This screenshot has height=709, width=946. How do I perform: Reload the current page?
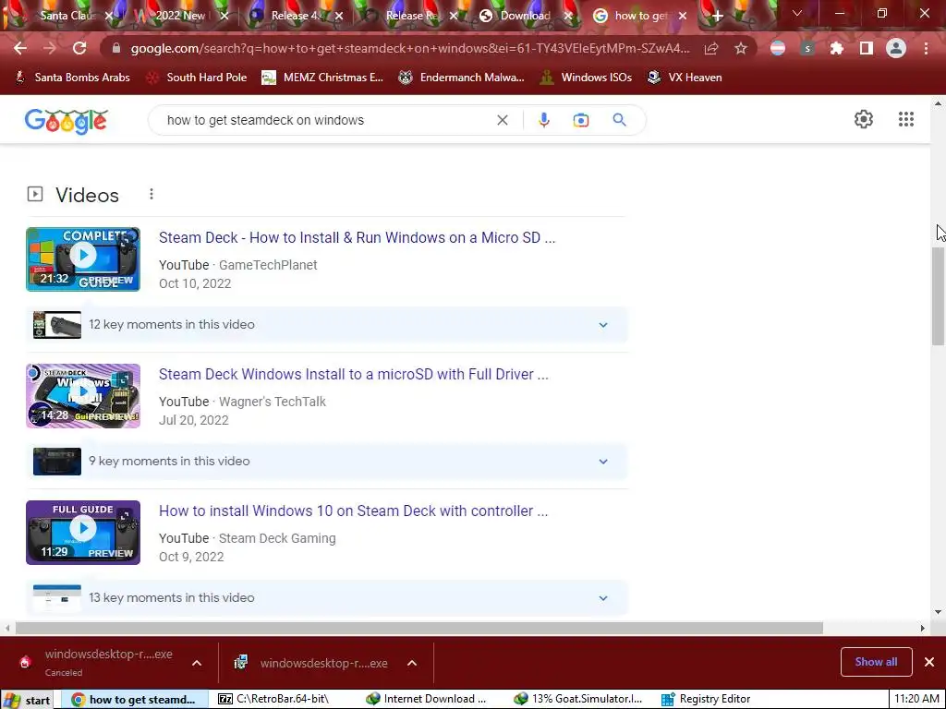[x=79, y=48]
